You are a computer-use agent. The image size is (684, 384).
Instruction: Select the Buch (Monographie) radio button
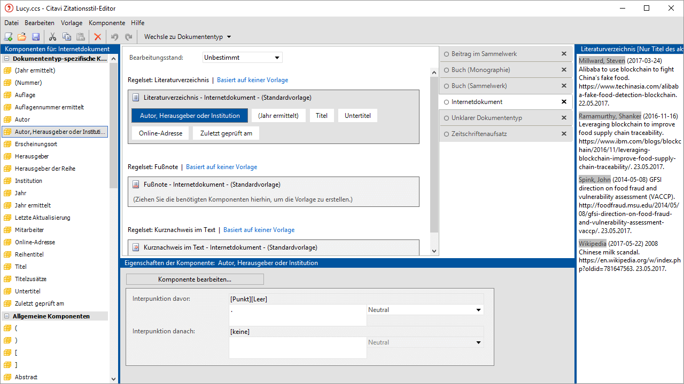click(446, 70)
